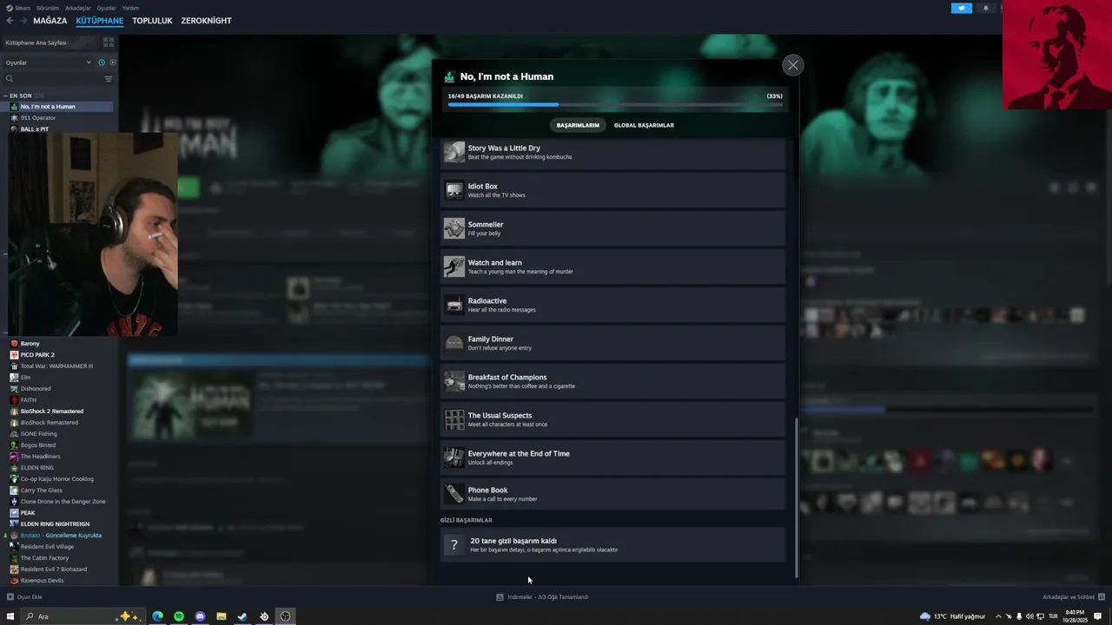Click the hidden achievements question mark icon
Screen dimensions: 1112x625
tap(453, 545)
